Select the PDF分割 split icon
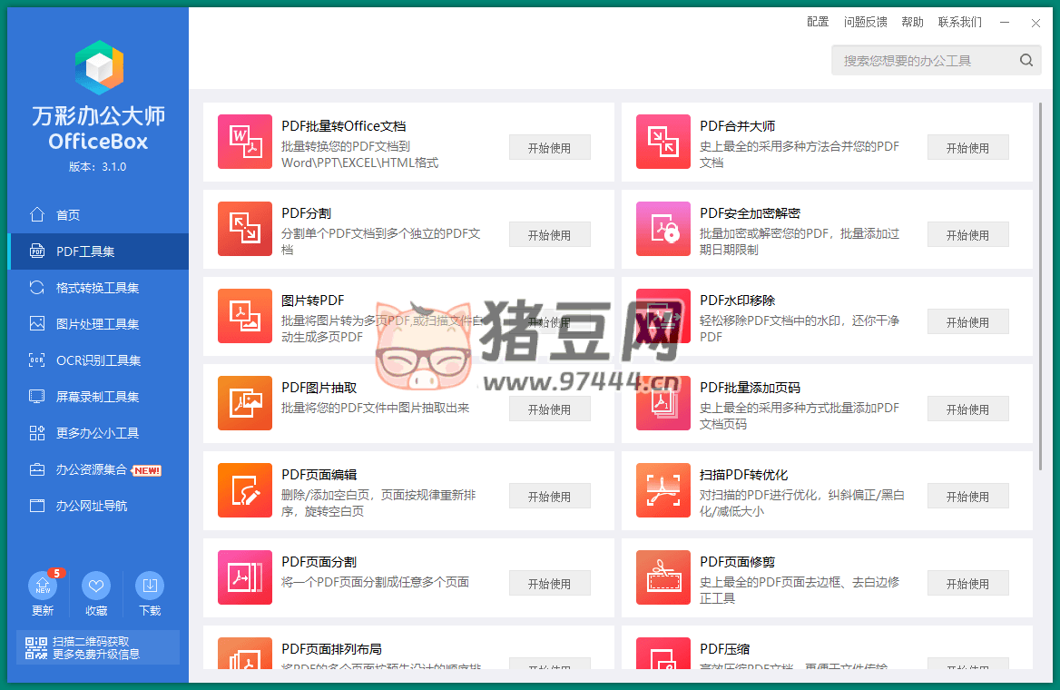The image size is (1060, 690). pyautogui.click(x=245, y=229)
